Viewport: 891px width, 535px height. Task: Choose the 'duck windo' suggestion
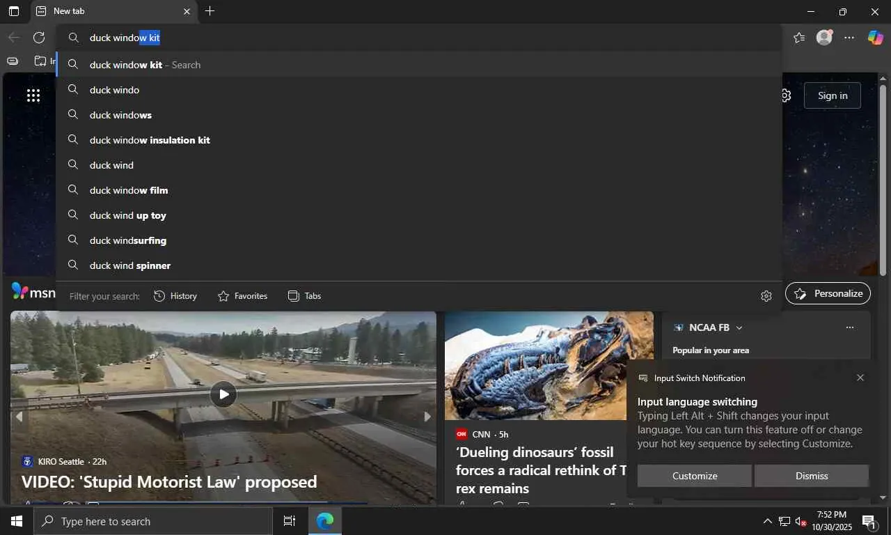click(420, 90)
